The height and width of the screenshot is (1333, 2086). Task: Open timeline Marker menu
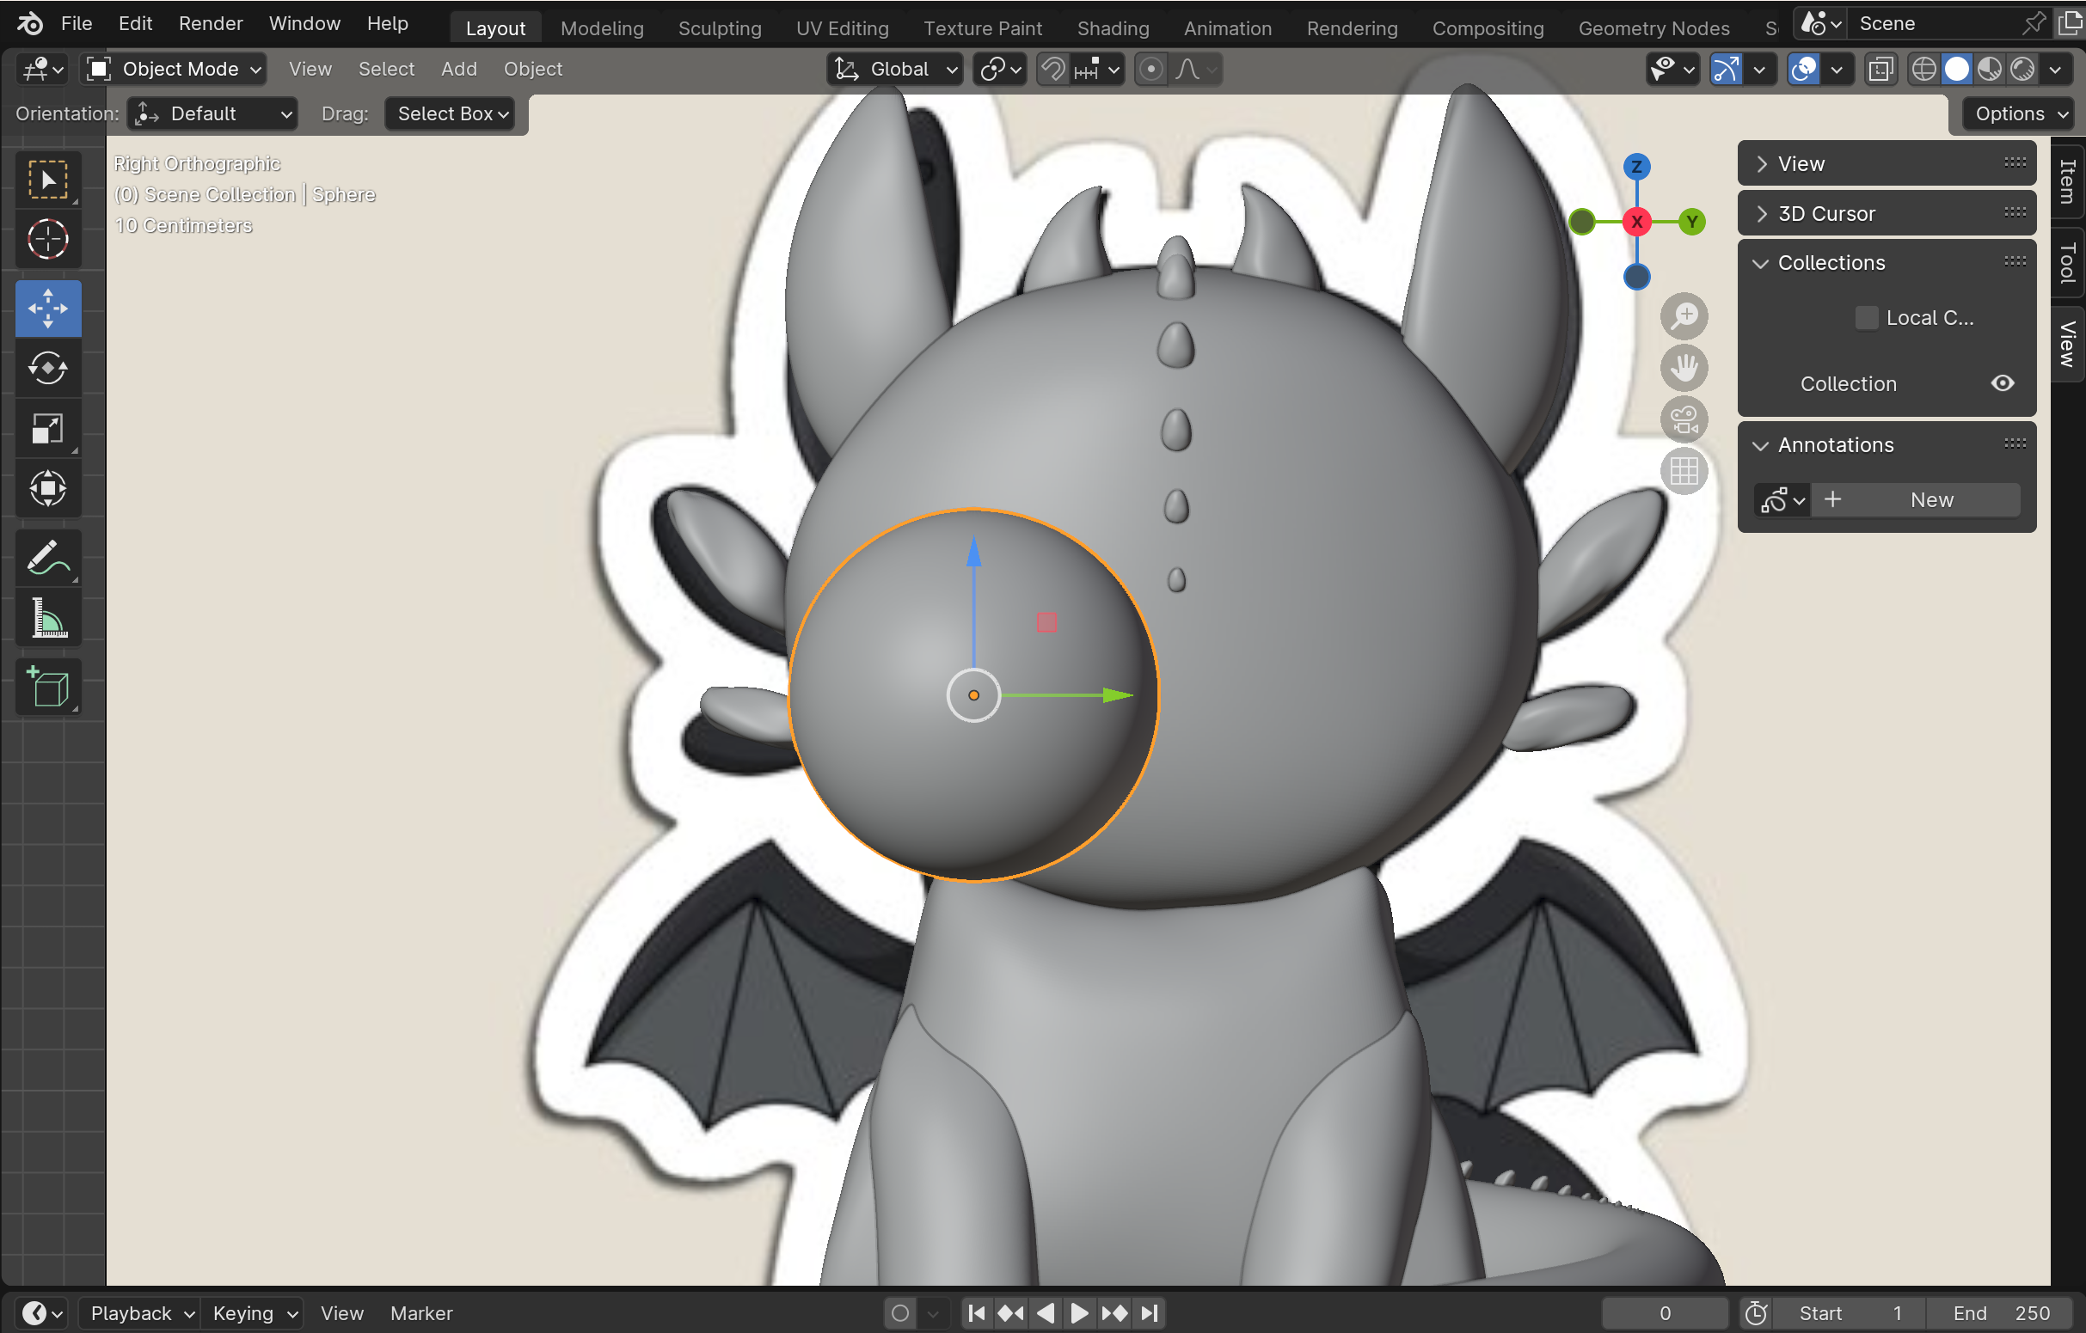421,1313
